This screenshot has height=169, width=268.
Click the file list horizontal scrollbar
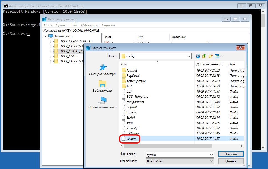click(x=168, y=146)
